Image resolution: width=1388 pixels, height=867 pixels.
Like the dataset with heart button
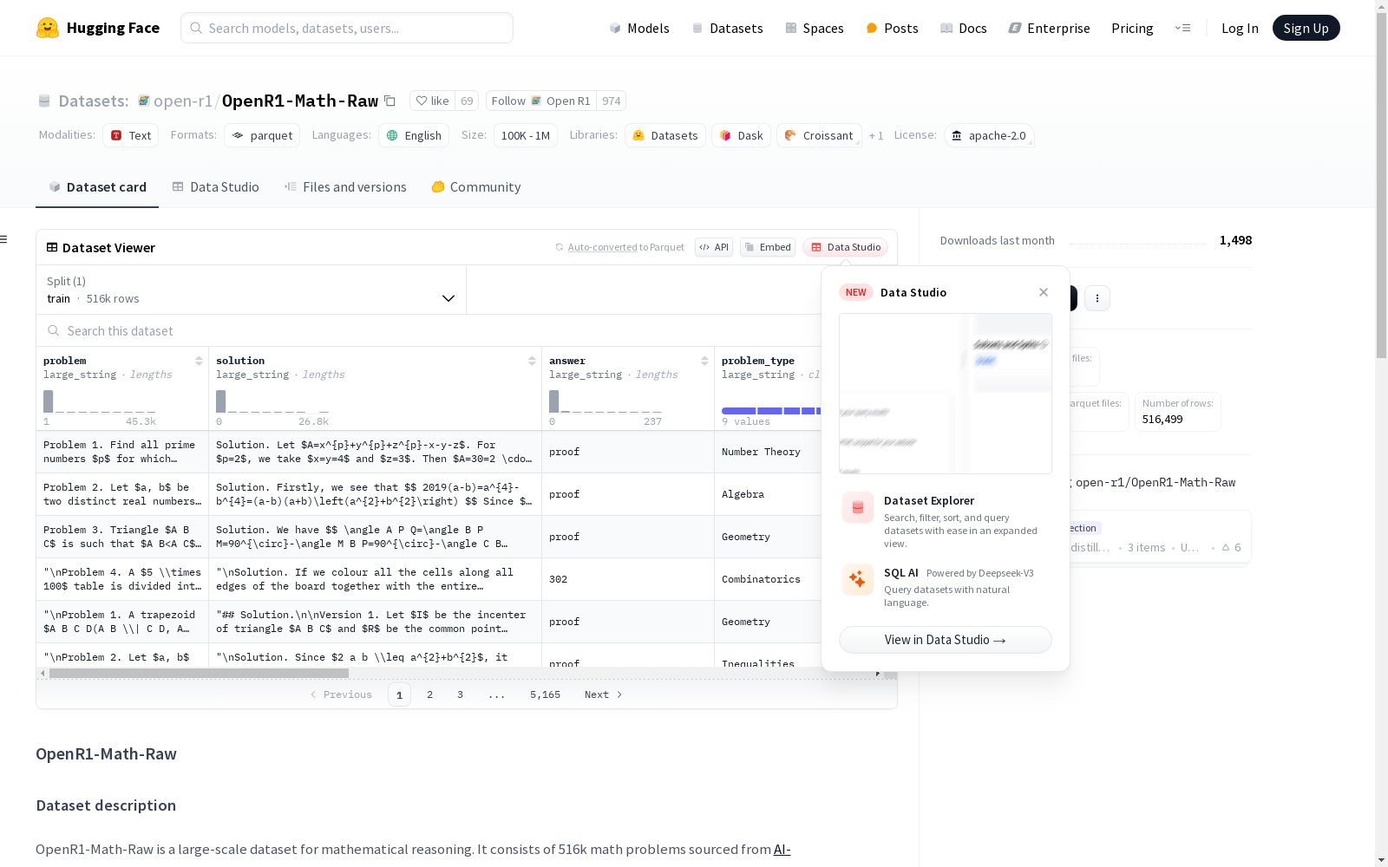click(x=432, y=101)
